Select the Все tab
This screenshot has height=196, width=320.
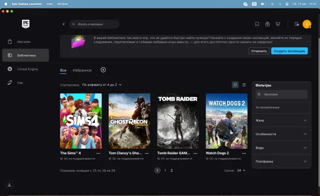(63, 70)
